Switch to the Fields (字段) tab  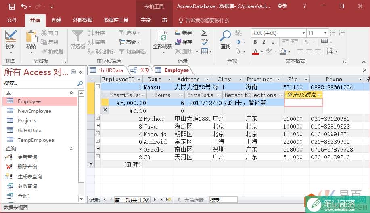145,20
